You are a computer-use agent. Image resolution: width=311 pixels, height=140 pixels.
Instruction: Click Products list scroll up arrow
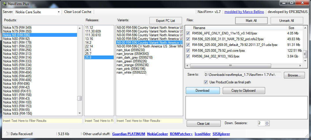(80, 28)
